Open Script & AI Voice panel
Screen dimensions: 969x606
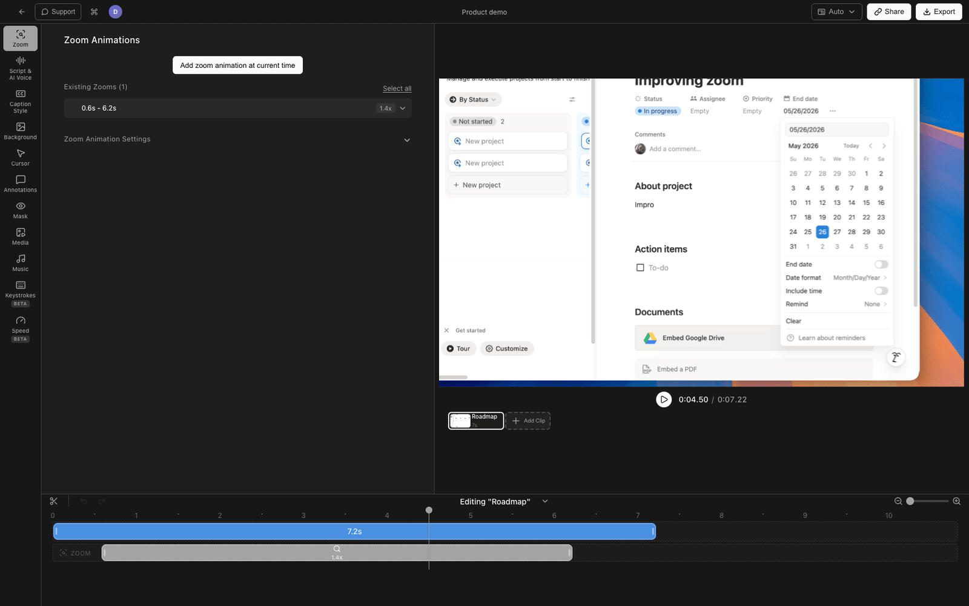(x=21, y=68)
